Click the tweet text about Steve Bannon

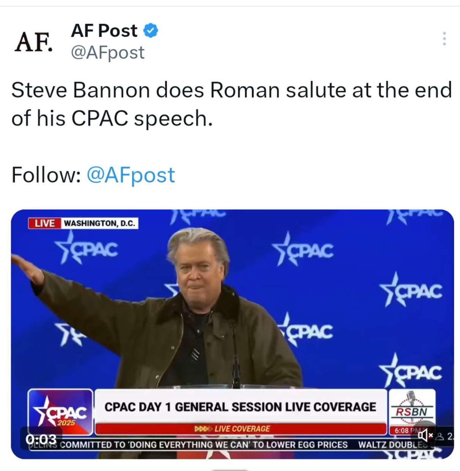[231, 104]
